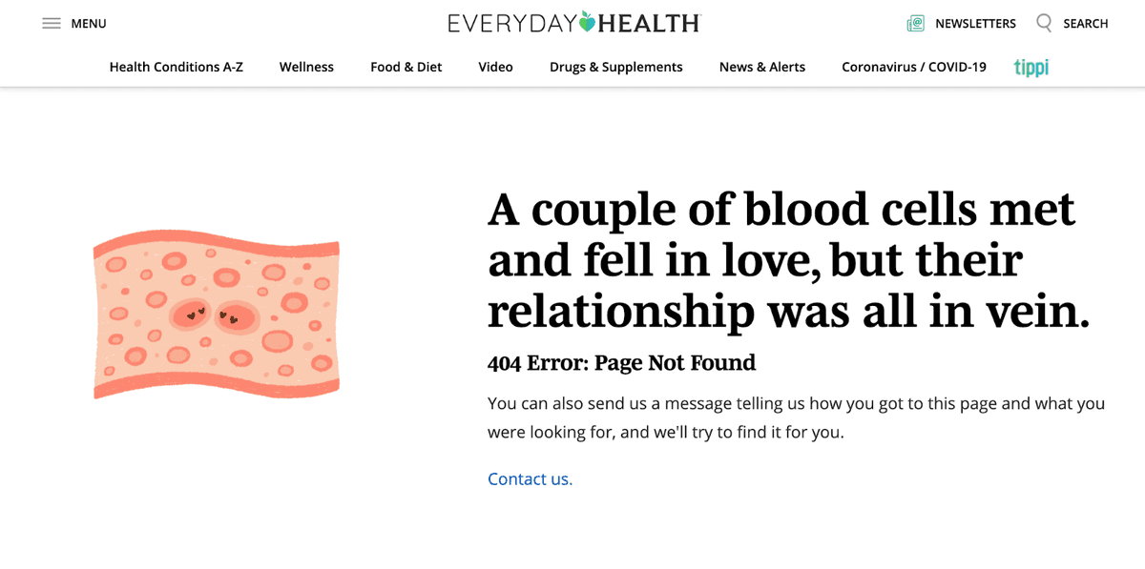Viewport: 1145px width, 569px height.
Task: Open the hamburger menu icon
Action: point(52,23)
